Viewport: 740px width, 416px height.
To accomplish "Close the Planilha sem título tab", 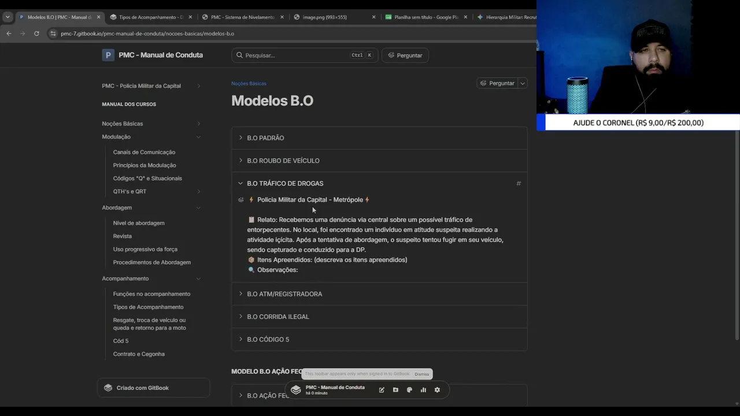I will tap(465, 17).
